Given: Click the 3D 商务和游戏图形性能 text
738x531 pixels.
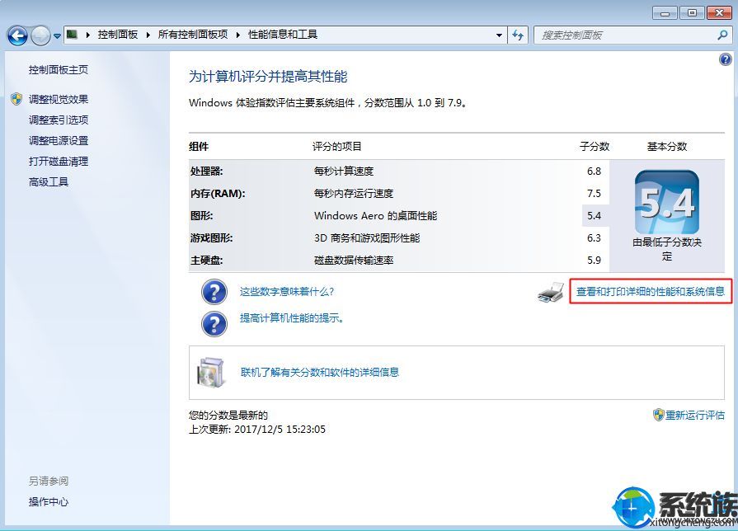Looking at the screenshot, I should (x=367, y=238).
